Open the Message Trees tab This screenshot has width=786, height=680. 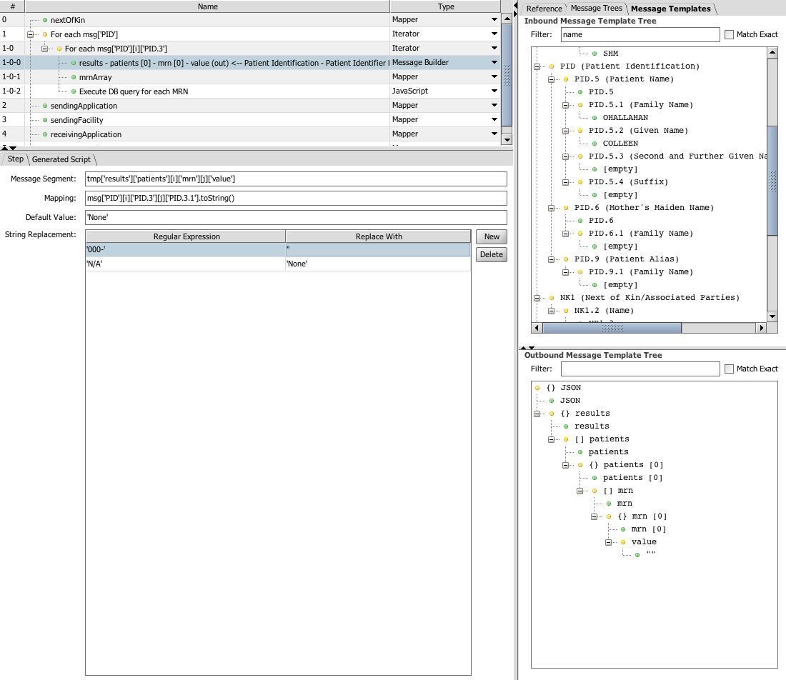tap(597, 9)
